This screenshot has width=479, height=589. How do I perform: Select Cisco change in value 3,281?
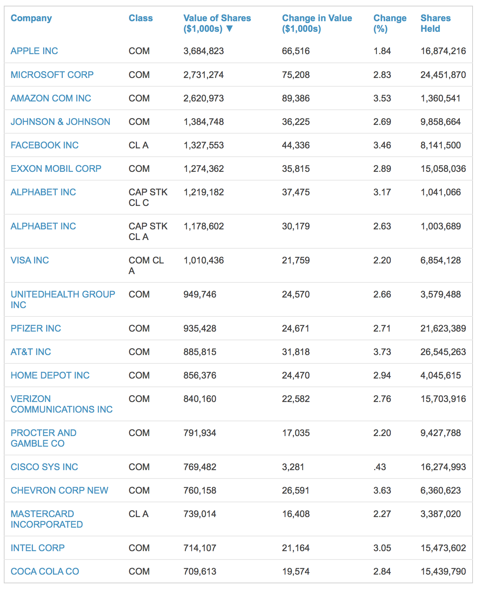pos(293,467)
